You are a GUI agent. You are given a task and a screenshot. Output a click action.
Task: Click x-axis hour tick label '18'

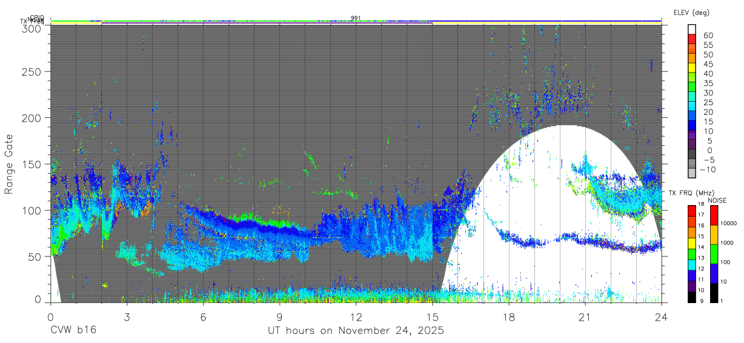click(x=509, y=316)
